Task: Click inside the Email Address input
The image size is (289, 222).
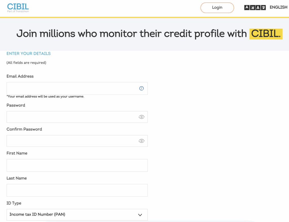Action: coord(71,88)
